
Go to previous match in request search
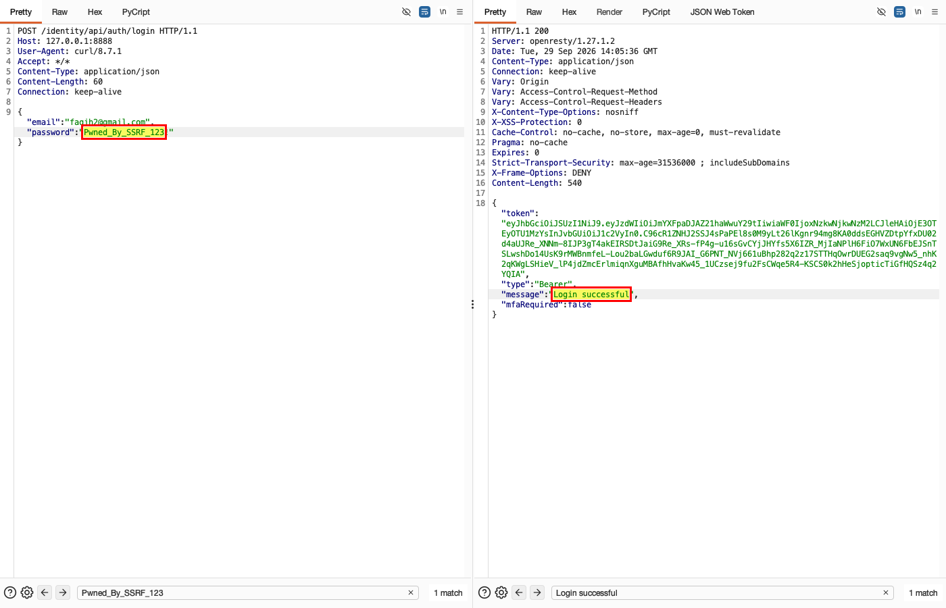click(45, 592)
